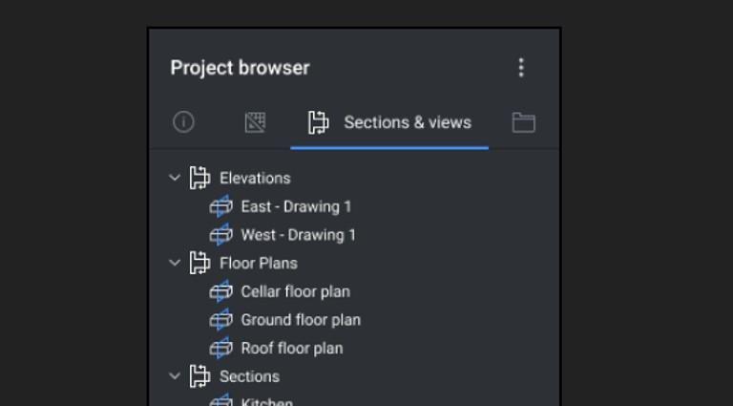Click the Roof floor plan section icon
This screenshot has width=733, height=406.
click(x=220, y=348)
